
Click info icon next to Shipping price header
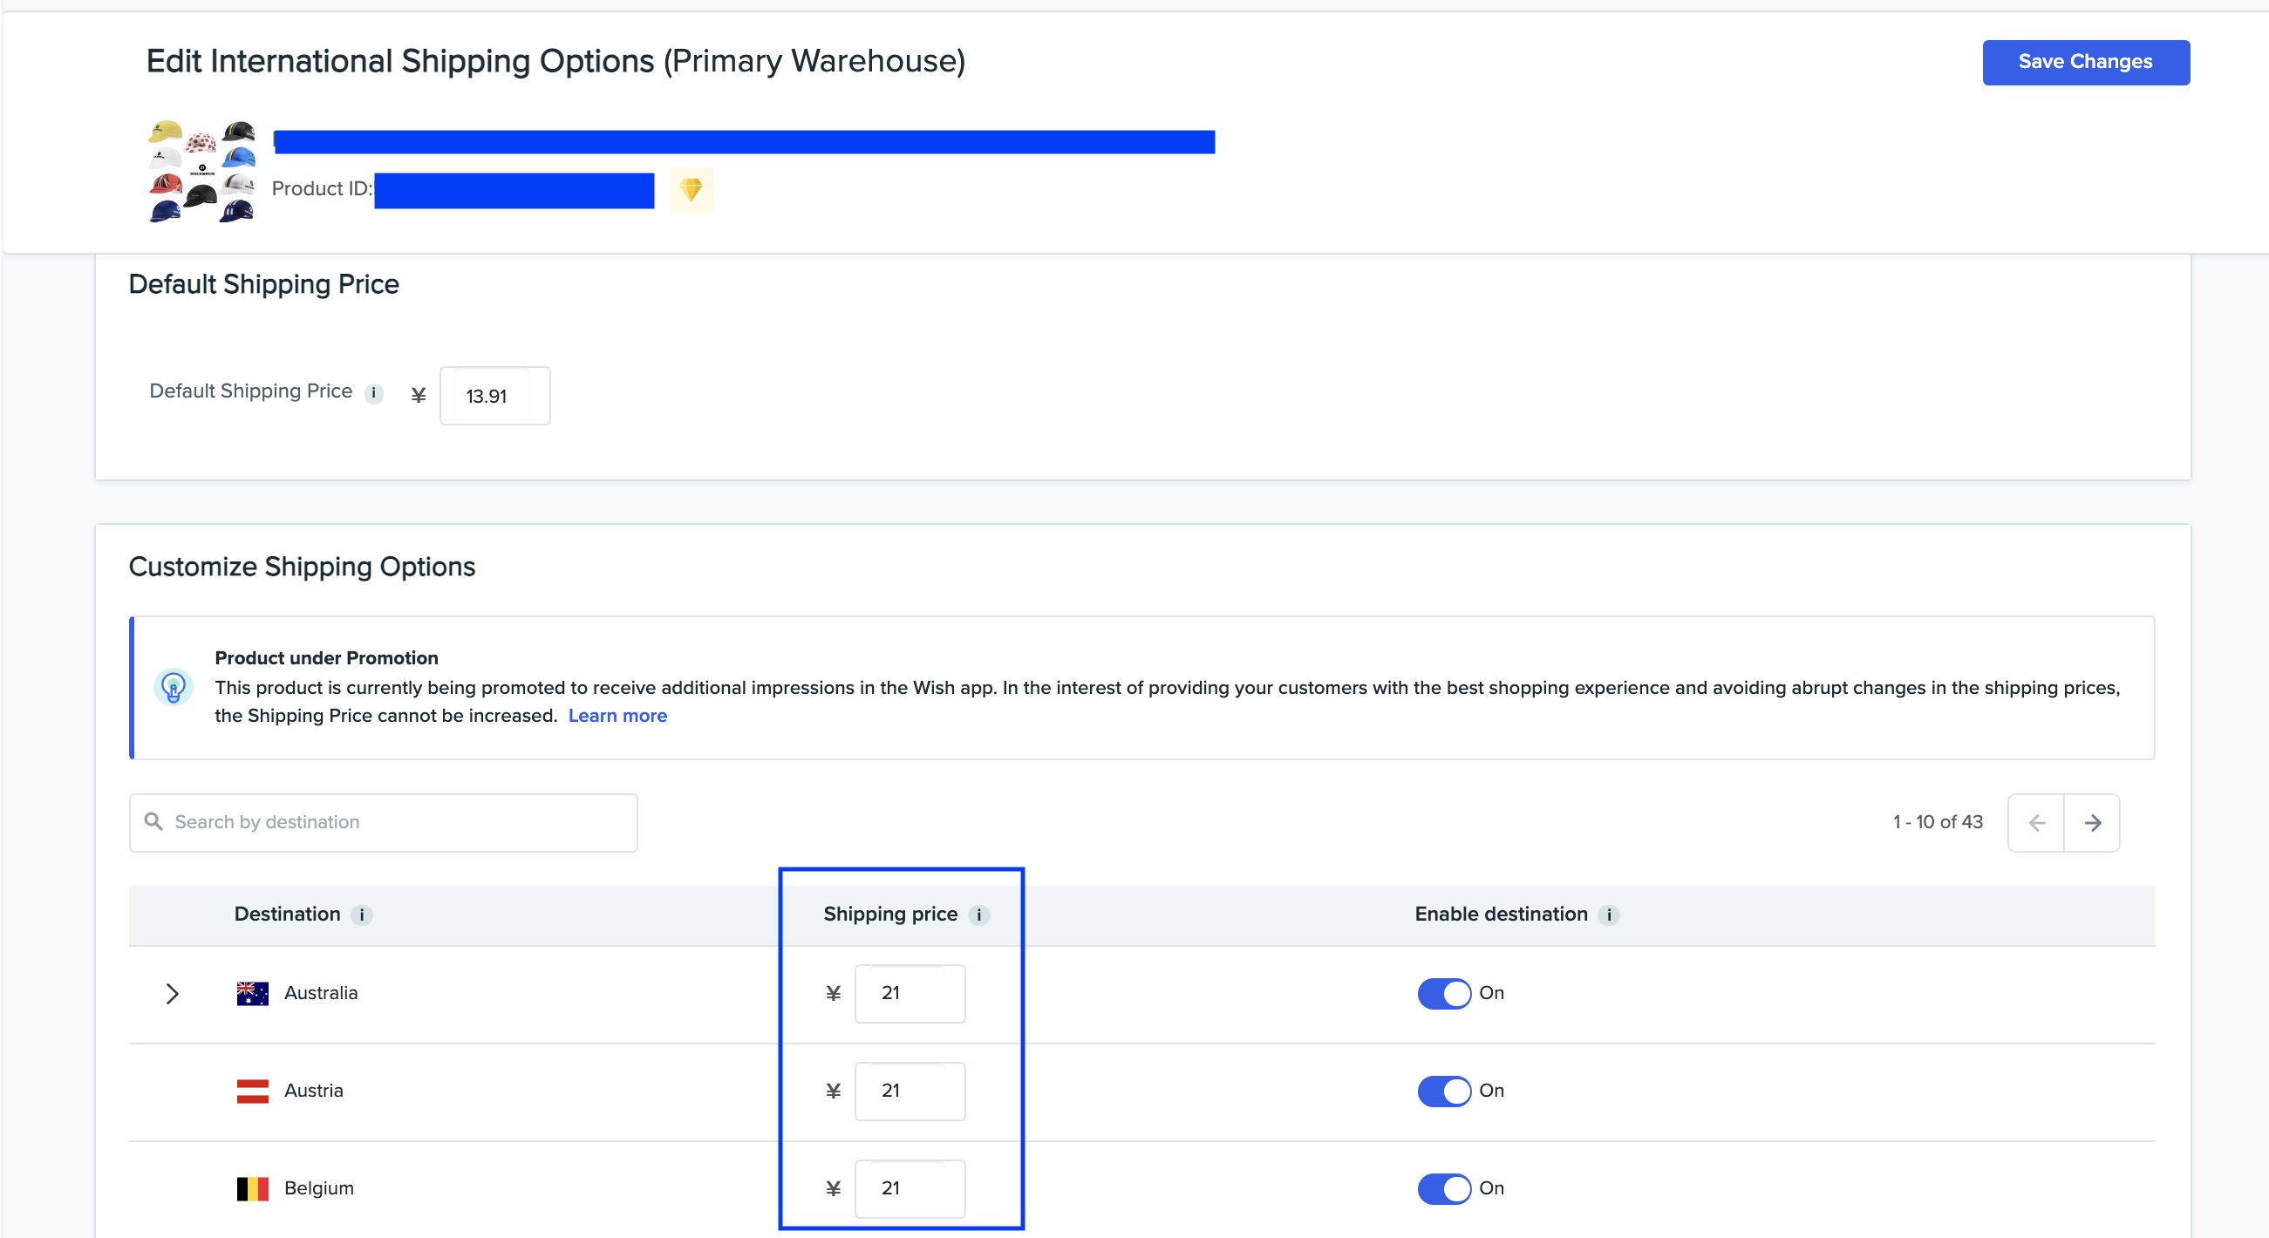[978, 915]
